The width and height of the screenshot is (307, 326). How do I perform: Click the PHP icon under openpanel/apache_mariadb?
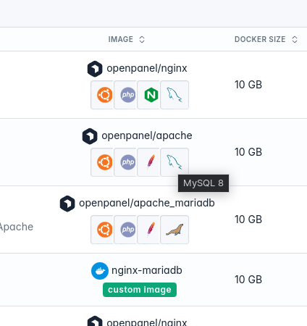128,230
